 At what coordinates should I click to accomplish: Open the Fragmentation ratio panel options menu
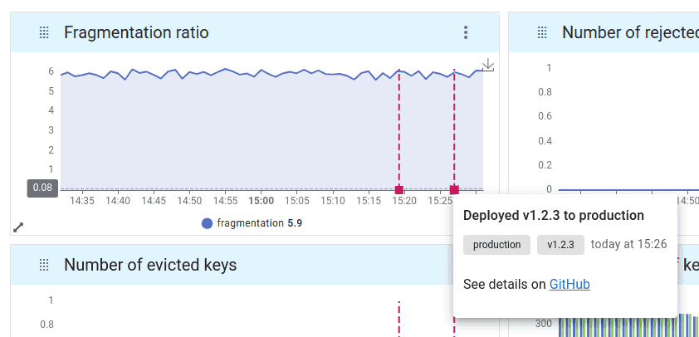[x=466, y=32]
